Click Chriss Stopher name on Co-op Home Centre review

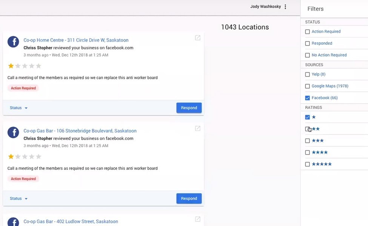[x=38, y=48]
